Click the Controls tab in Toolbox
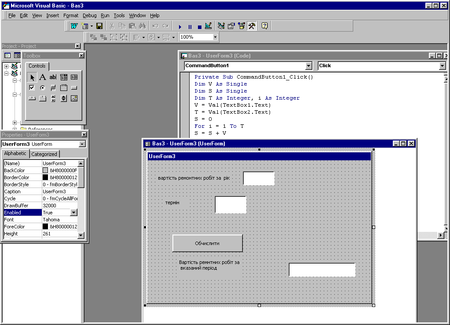 [x=37, y=66]
